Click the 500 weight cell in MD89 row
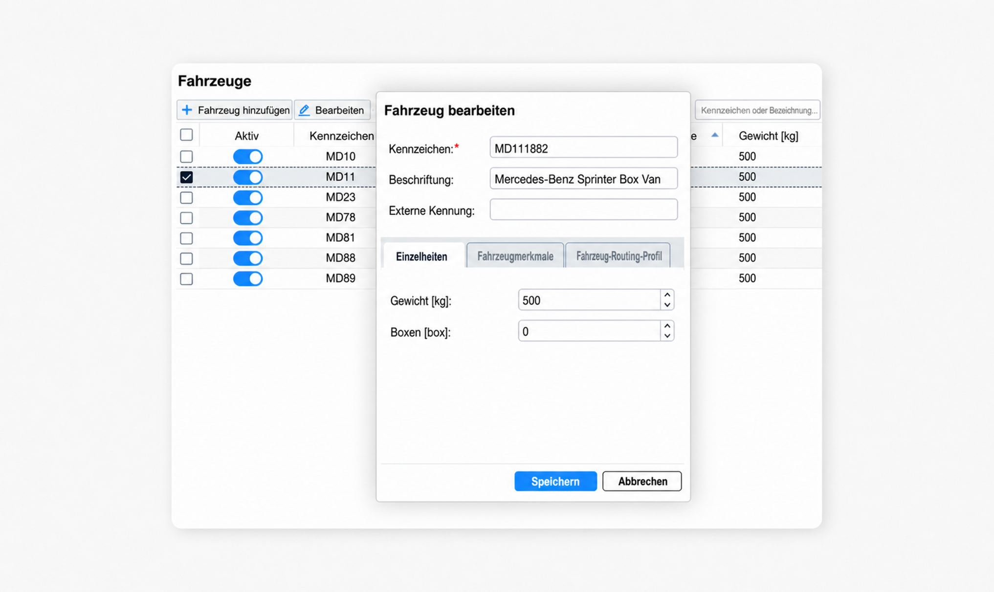Viewport: 994px width, 592px height. pyautogui.click(x=747, y=278)
